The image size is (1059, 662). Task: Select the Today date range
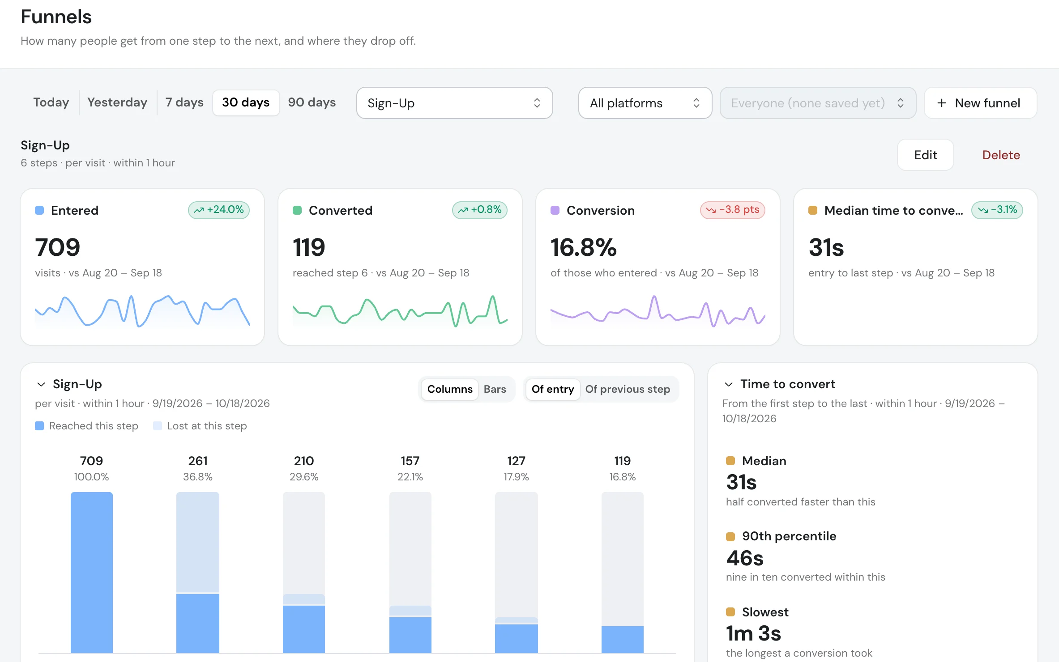coord(51,102)
